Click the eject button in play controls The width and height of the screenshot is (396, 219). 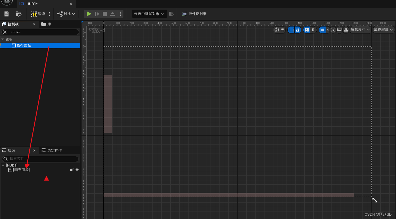point(113,14)
